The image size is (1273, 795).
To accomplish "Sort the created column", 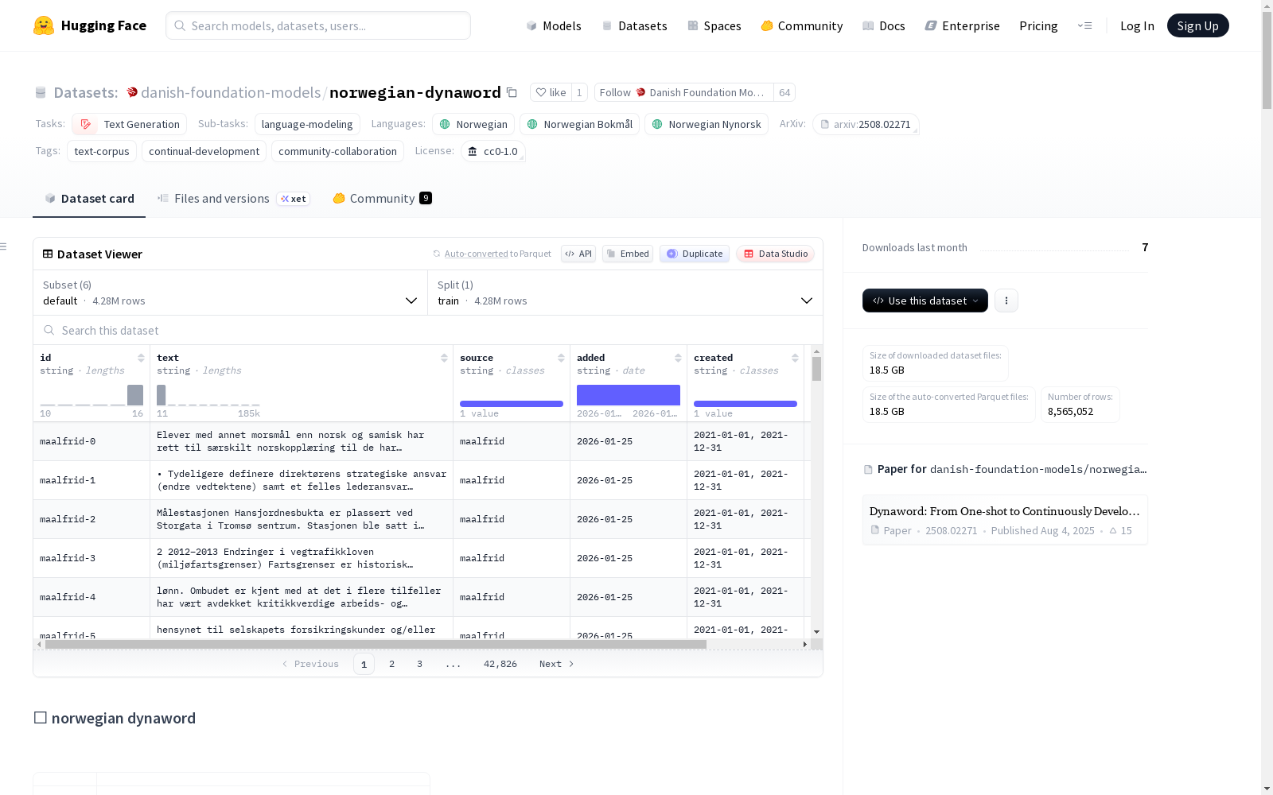I will [795, 358].
